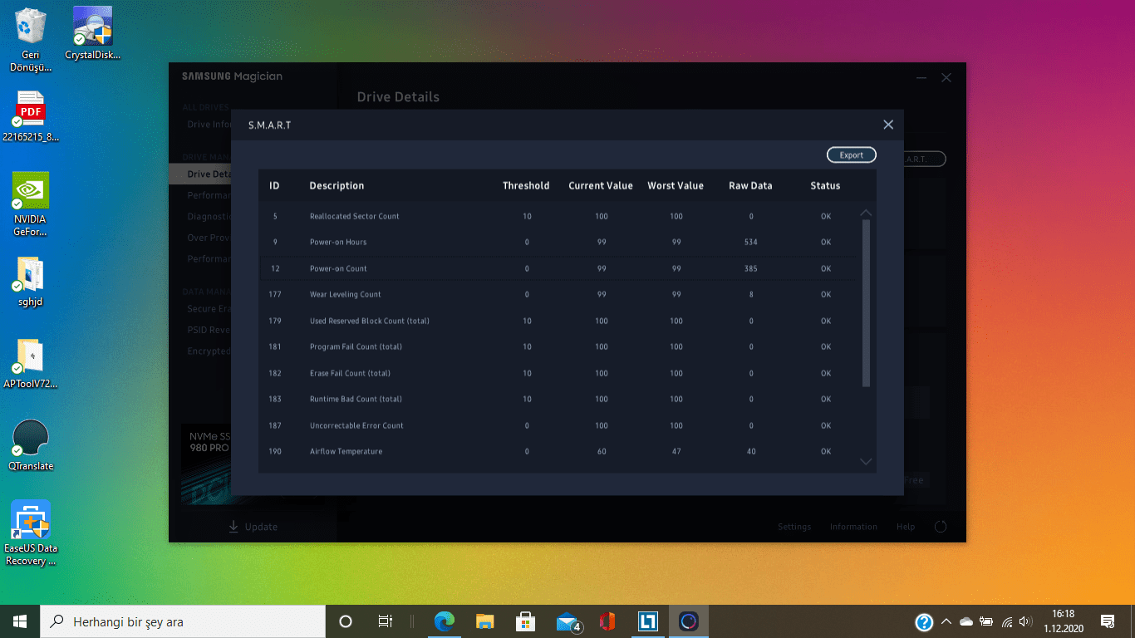The height and width of the screenshot is (638, 1135).
Task: Select Erase Fail Count (total) text
Action: point(350,373)
